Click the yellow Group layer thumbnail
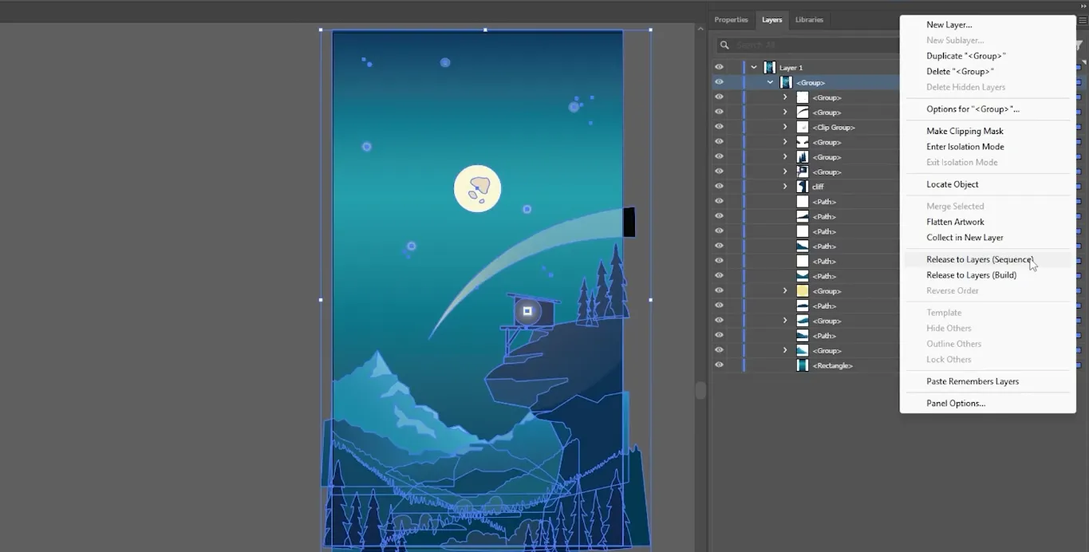The width and height of the screenshot is (1089, 552). (802, 290)
